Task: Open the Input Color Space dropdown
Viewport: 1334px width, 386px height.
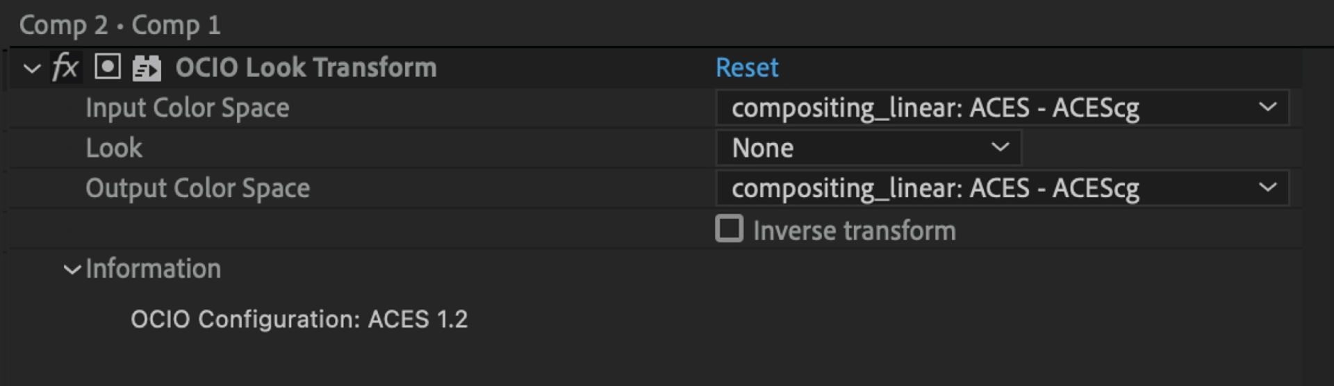Action: [1000, 108]
